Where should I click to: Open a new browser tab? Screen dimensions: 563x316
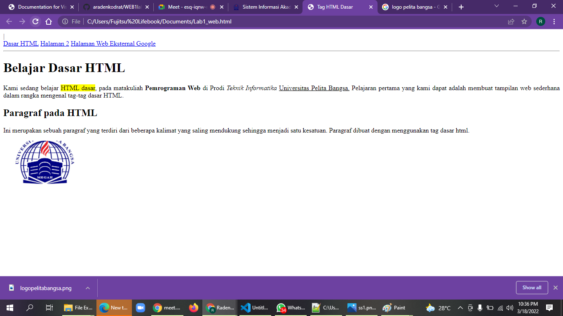point(461,7)
